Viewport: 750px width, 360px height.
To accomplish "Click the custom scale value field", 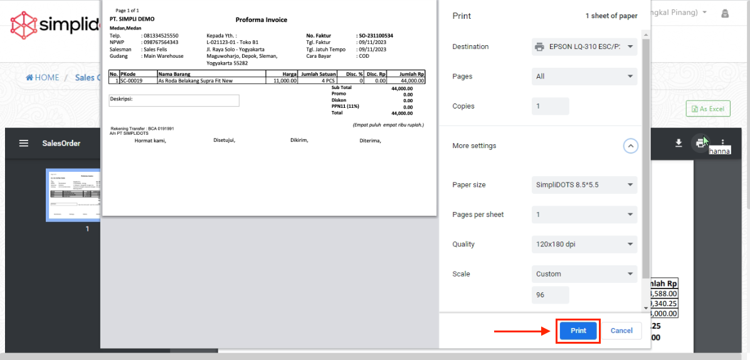I will coord(550,295).
